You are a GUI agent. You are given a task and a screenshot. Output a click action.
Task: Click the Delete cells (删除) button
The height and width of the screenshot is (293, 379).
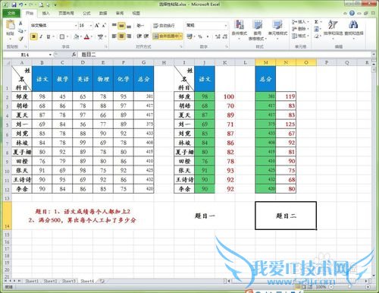coord(300,29)
